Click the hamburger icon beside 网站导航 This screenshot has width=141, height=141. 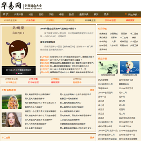click(126, 14)
